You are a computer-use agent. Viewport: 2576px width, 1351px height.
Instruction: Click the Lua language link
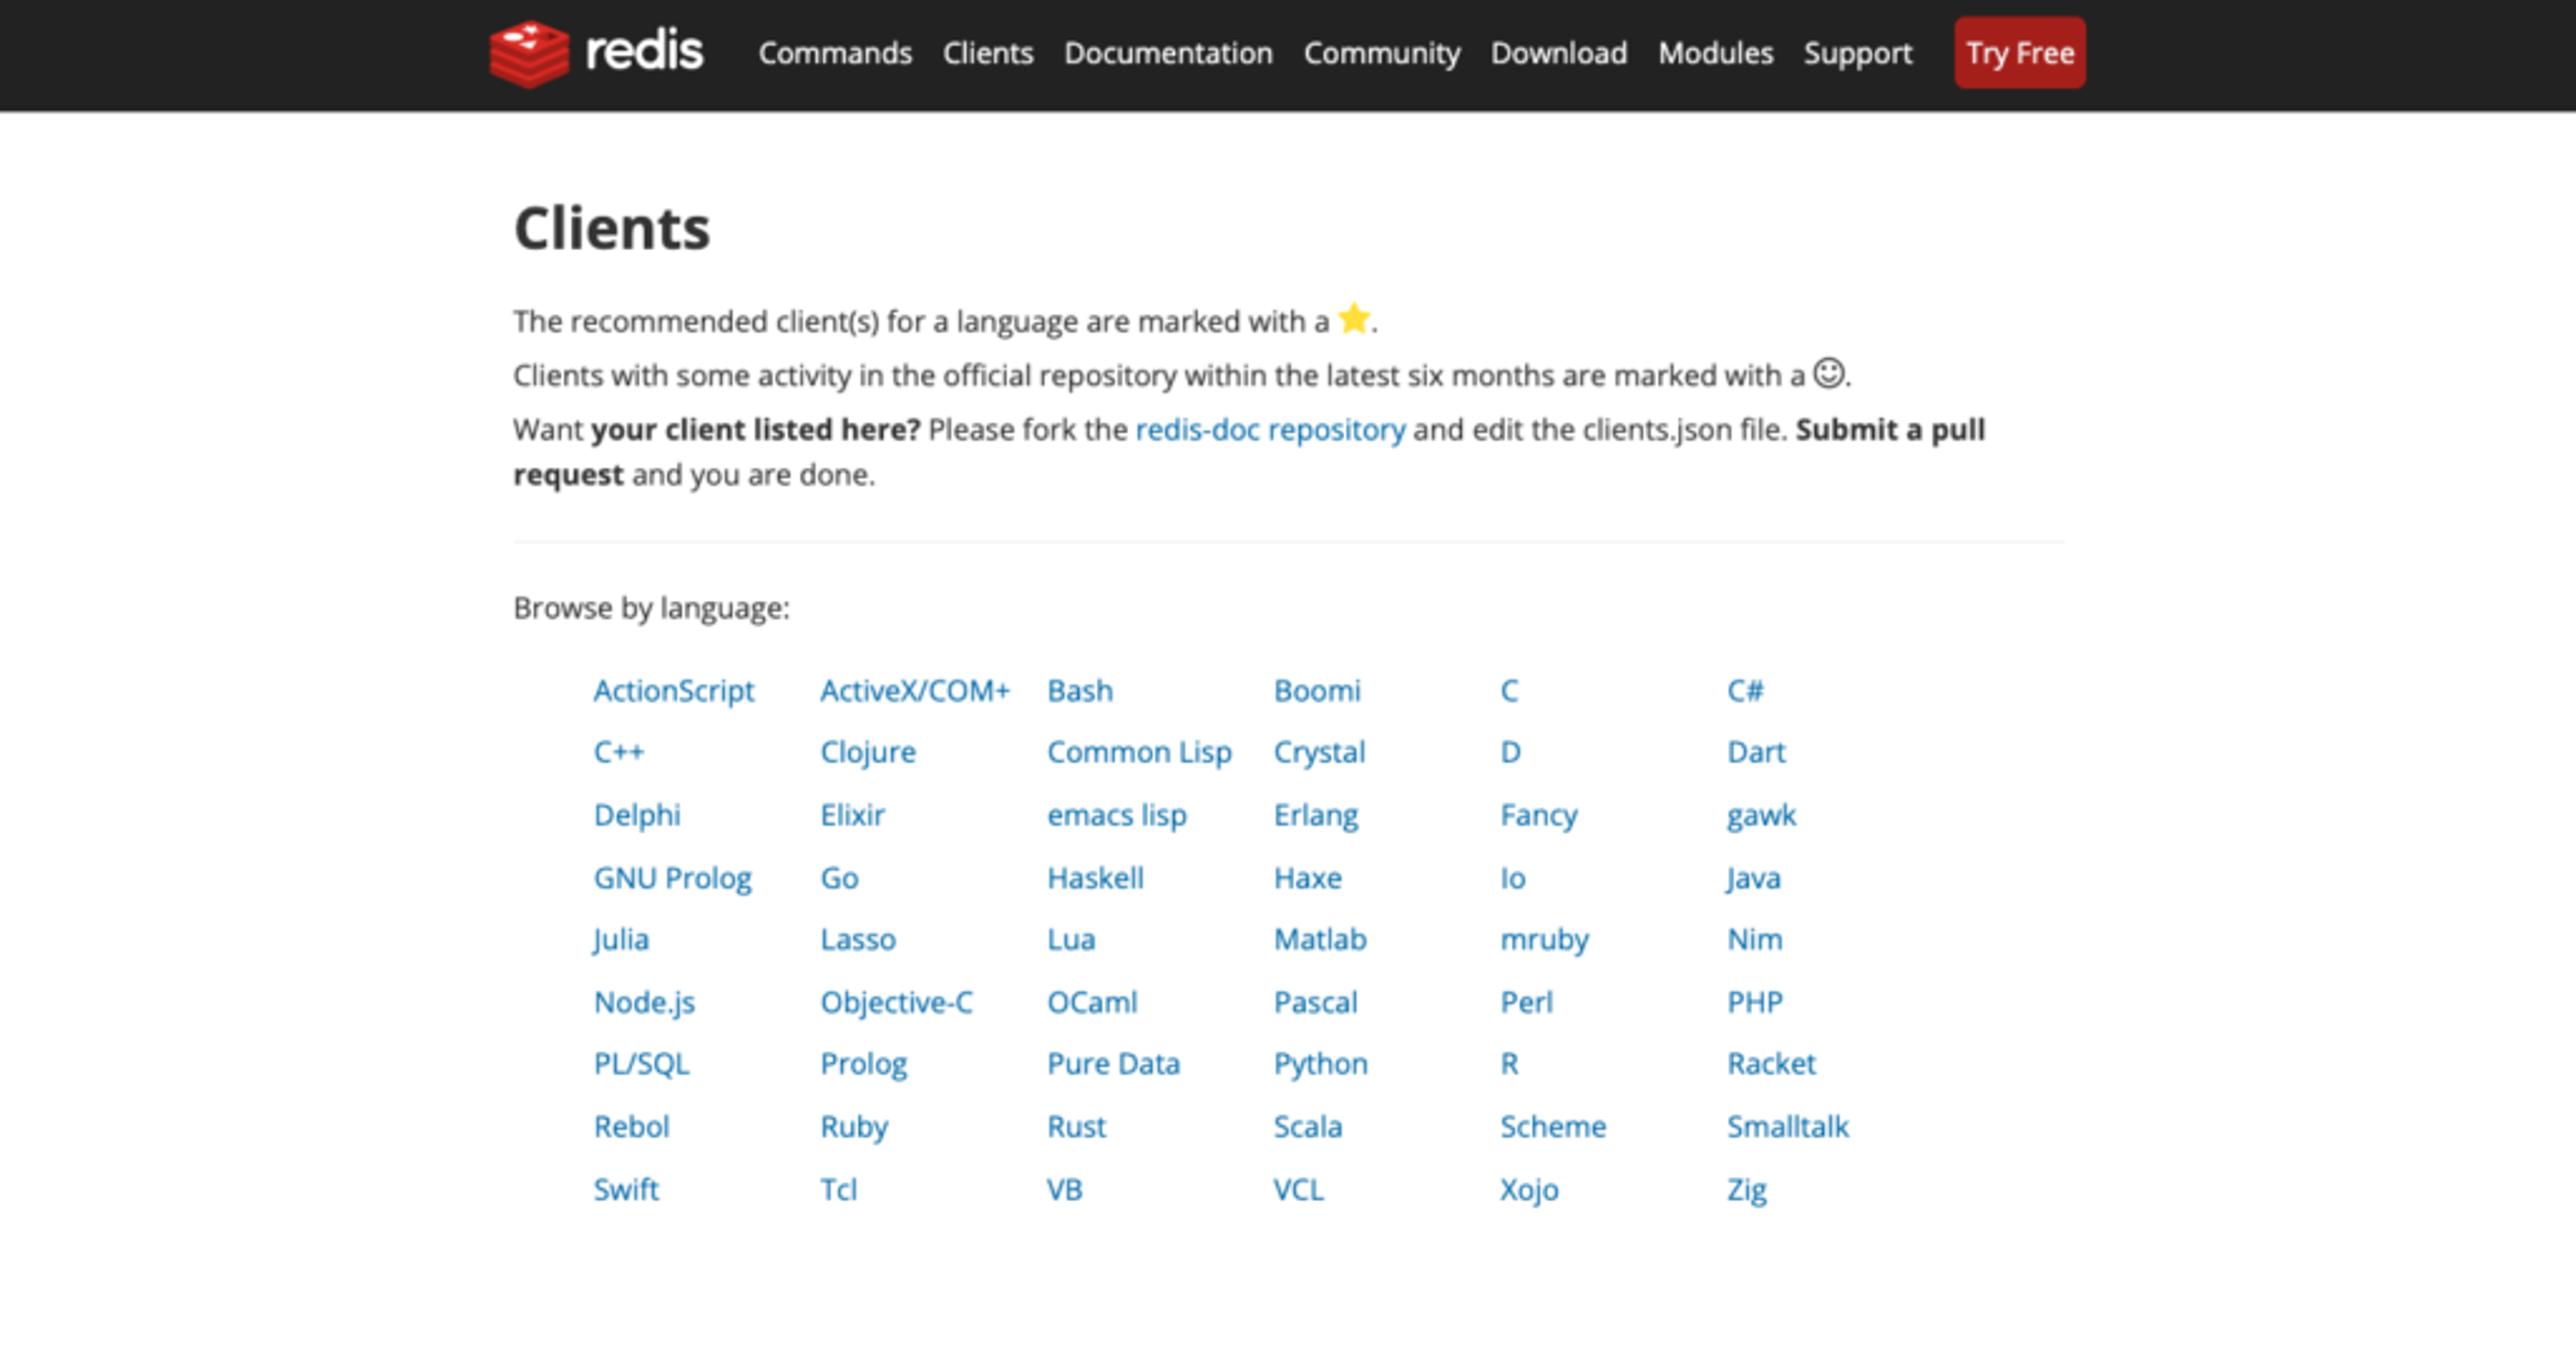1071,939
